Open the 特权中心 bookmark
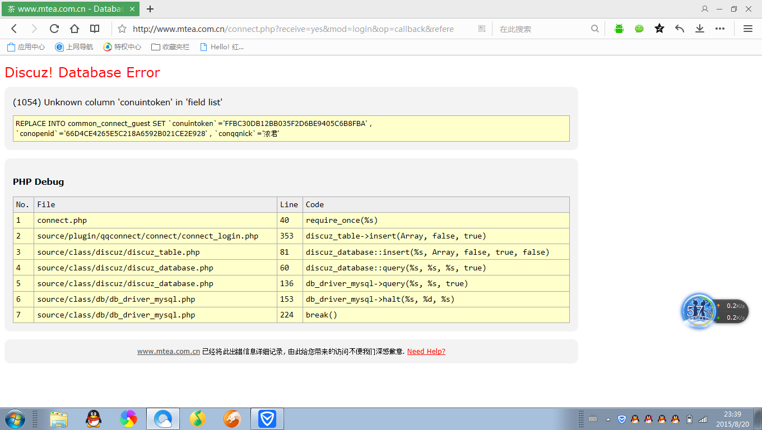This screenshot has width=762, height=430. 122,47
